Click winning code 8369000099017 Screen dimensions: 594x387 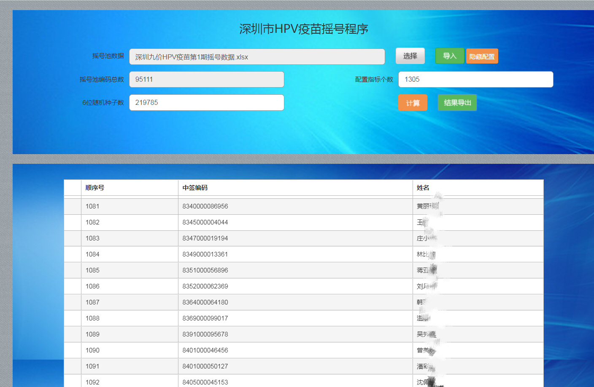[x=205, y=318]
